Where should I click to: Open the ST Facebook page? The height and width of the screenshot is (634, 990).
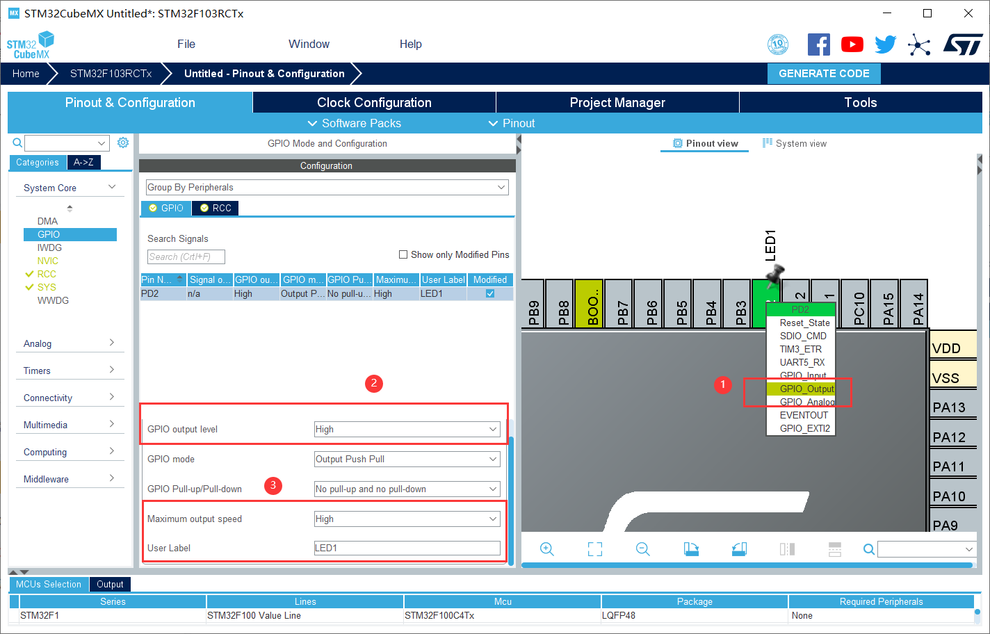tap(819, 44)
